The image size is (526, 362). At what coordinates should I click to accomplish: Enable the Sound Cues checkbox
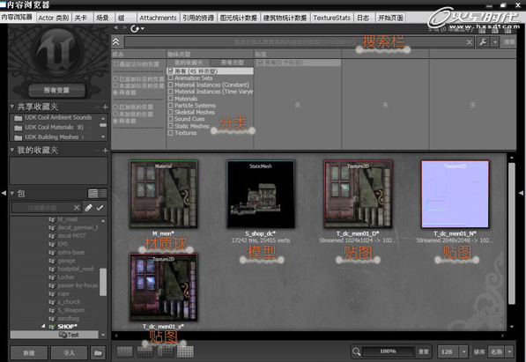[x=170, y=119]
